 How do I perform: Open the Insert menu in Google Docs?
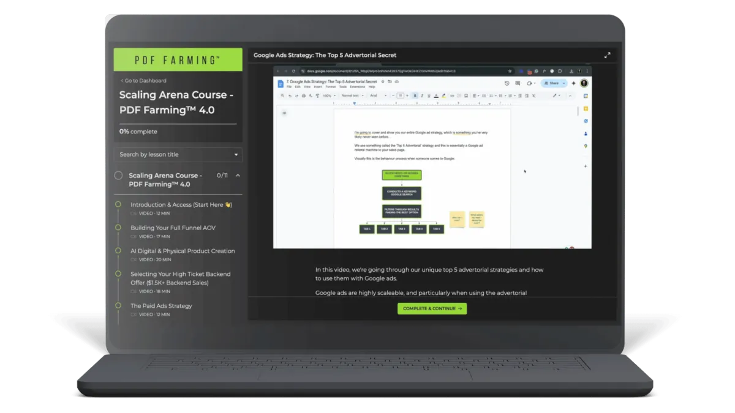[318, 87]
